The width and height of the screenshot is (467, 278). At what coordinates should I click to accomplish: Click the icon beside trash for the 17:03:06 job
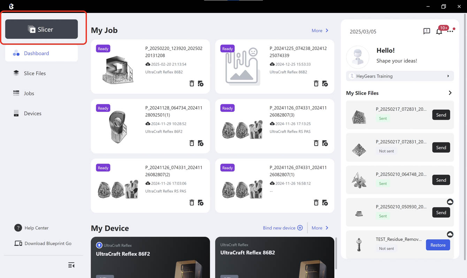(x=201, y=202)
